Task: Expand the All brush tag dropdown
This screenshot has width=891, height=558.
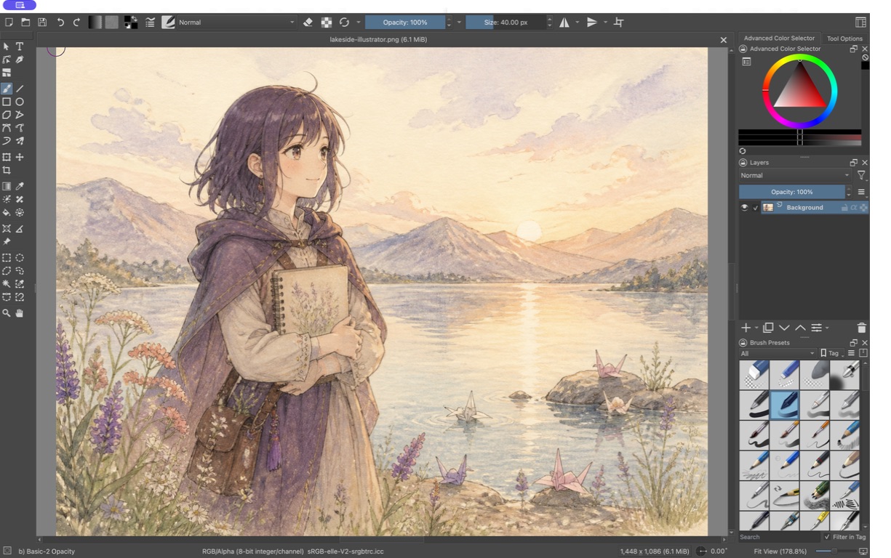Action: click(778, 353)
